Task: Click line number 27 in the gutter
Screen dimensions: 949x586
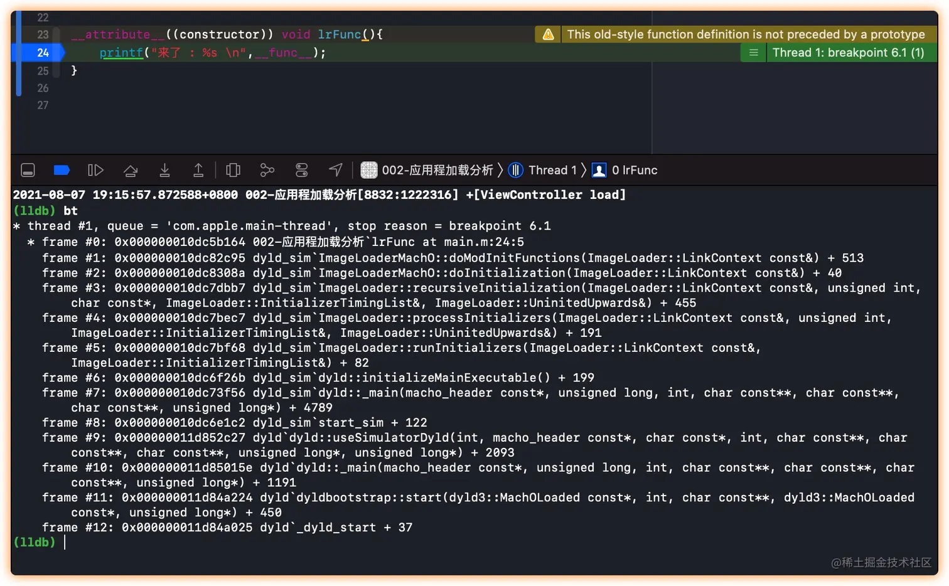Action: tap(43, 105)
